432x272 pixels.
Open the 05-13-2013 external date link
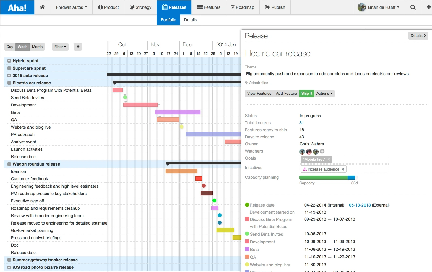point(360,205)
